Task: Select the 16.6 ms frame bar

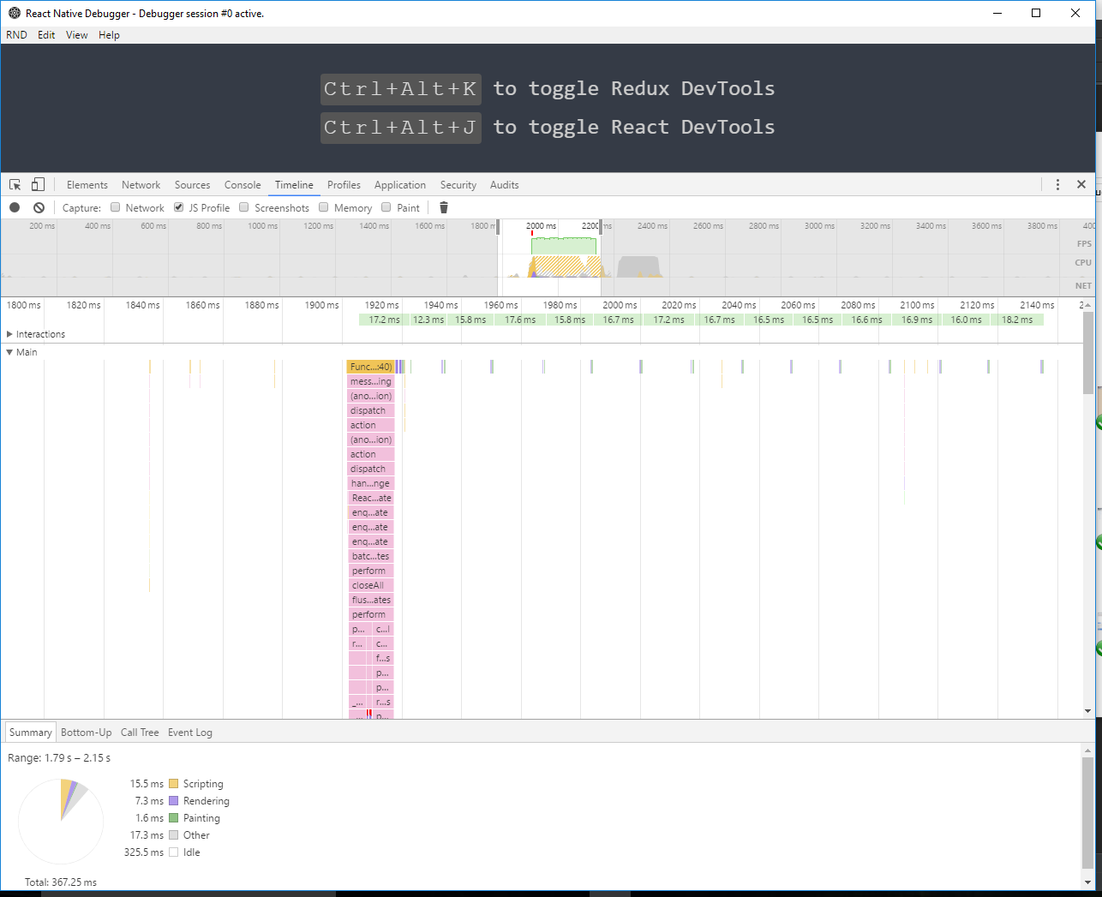Action: [866, 320]
